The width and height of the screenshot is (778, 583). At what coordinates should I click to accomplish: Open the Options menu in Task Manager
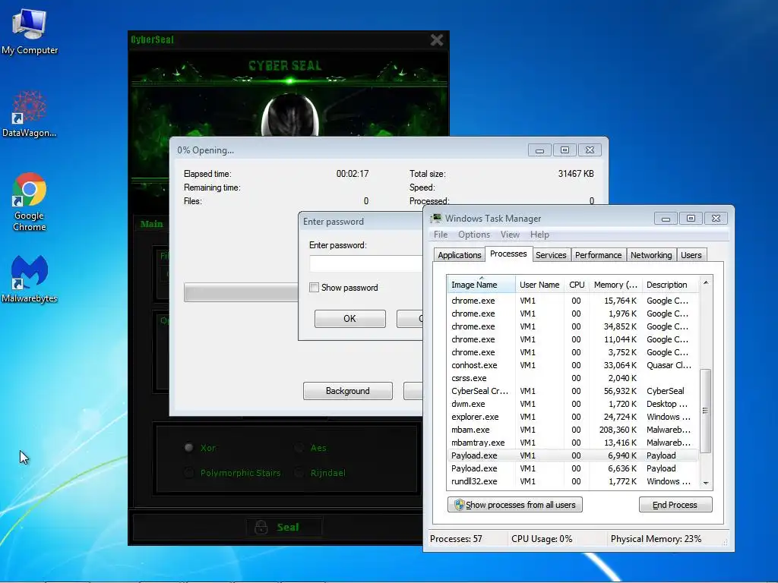474,235
